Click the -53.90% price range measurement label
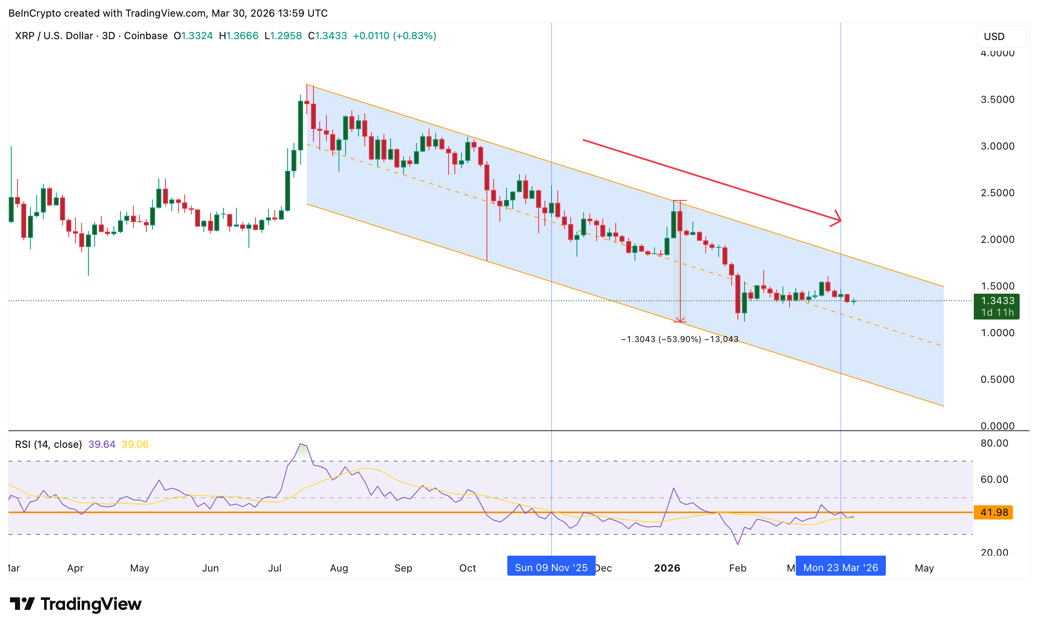Viewport: 1038px width, 629px height. coord(679,339)
